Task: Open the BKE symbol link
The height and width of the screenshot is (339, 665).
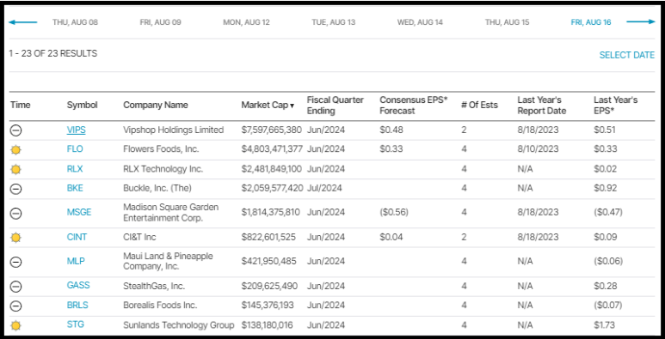Action: click(75, 188)
